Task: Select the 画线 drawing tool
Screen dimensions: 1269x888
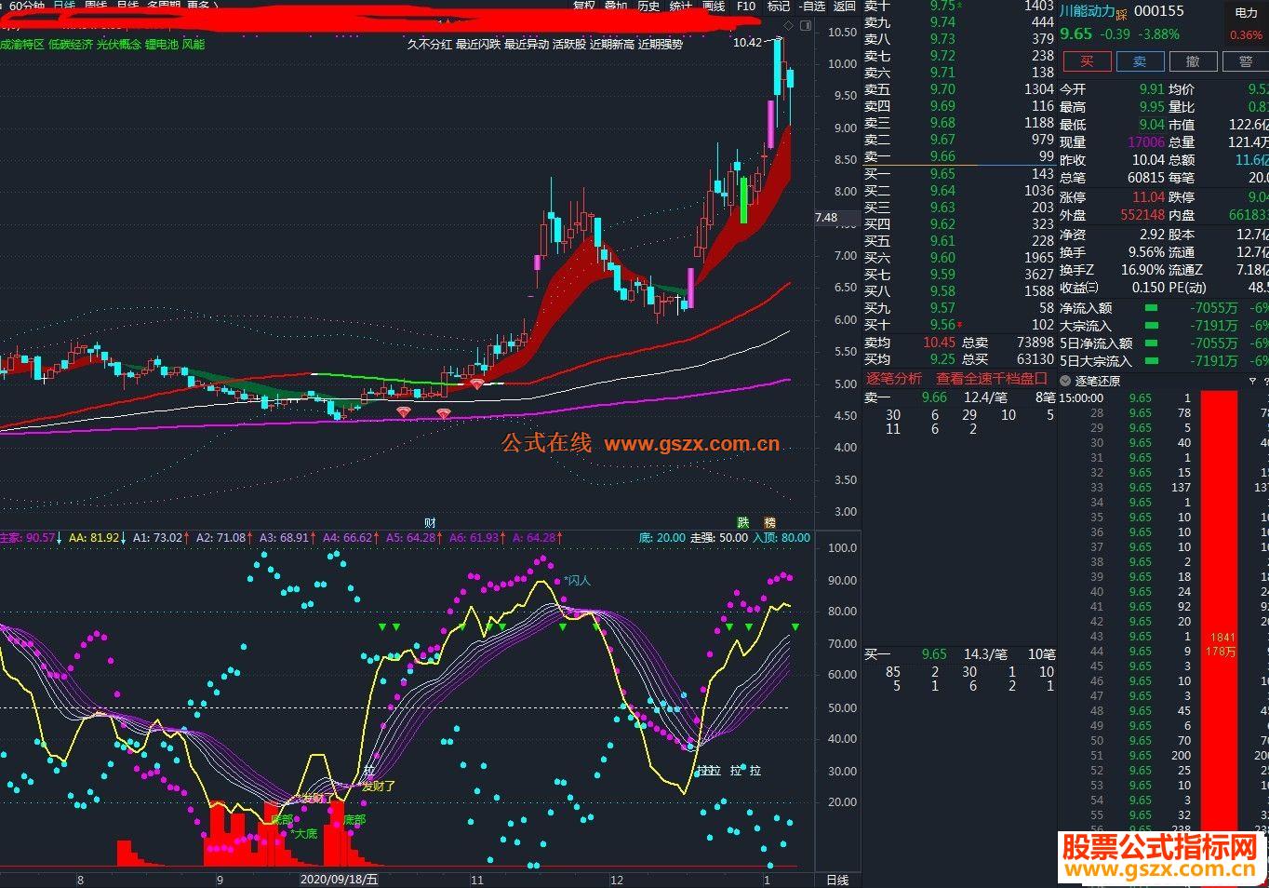Action: [714, 6]
